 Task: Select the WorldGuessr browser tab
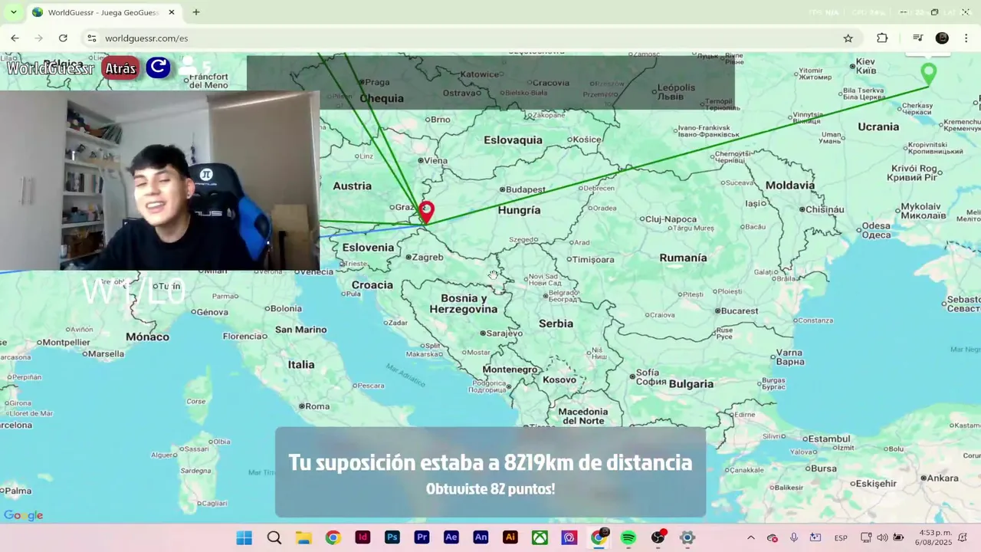pyautogui.click(x=103, y=12)
